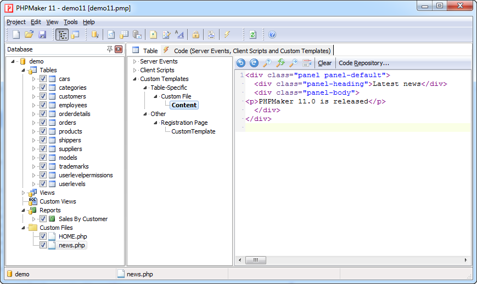This screenshot has height=284, width=477.
Task: Click the horizontal scrollbar thumb in editor
Action: [256, 260]
